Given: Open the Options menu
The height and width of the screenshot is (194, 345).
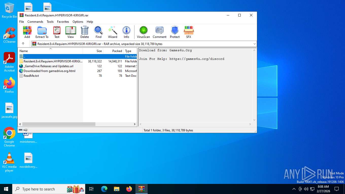Looking at the screenshot, I should (78, 22).
